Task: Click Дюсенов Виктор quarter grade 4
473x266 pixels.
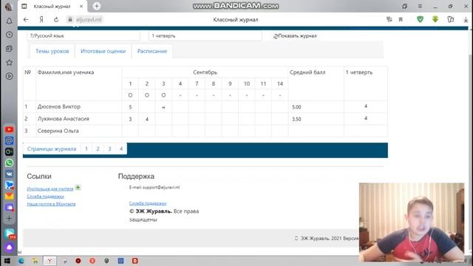Action: (x=366, y=106)
